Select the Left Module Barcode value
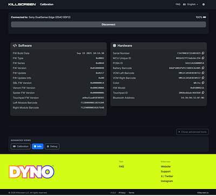 tap(92, 103)
